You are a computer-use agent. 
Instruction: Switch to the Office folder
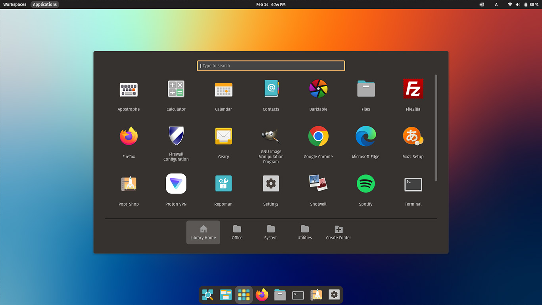pos(237,232)
